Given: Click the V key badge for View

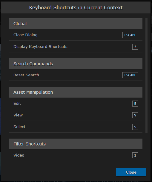Looking at the screenshot, I should click(x=135, y=115).
